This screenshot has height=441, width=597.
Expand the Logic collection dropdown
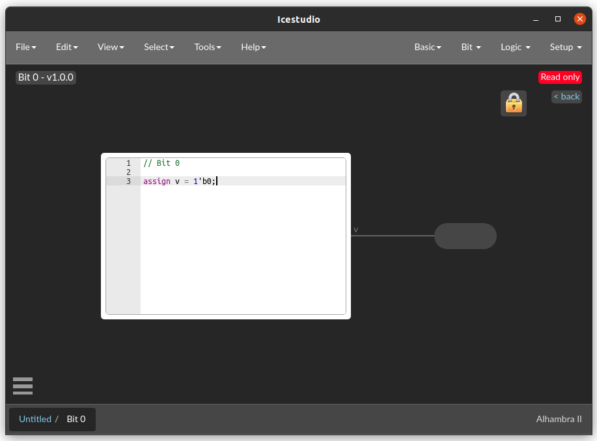(514, 47)
